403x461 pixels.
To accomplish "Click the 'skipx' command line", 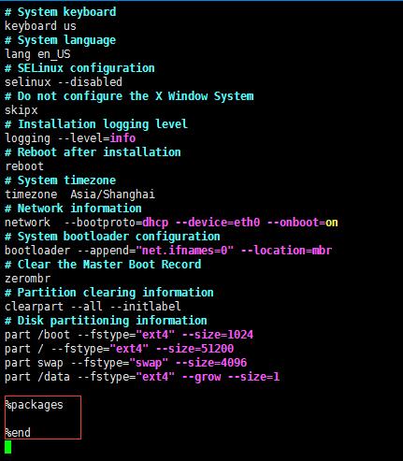I will (x=22, y=110).
